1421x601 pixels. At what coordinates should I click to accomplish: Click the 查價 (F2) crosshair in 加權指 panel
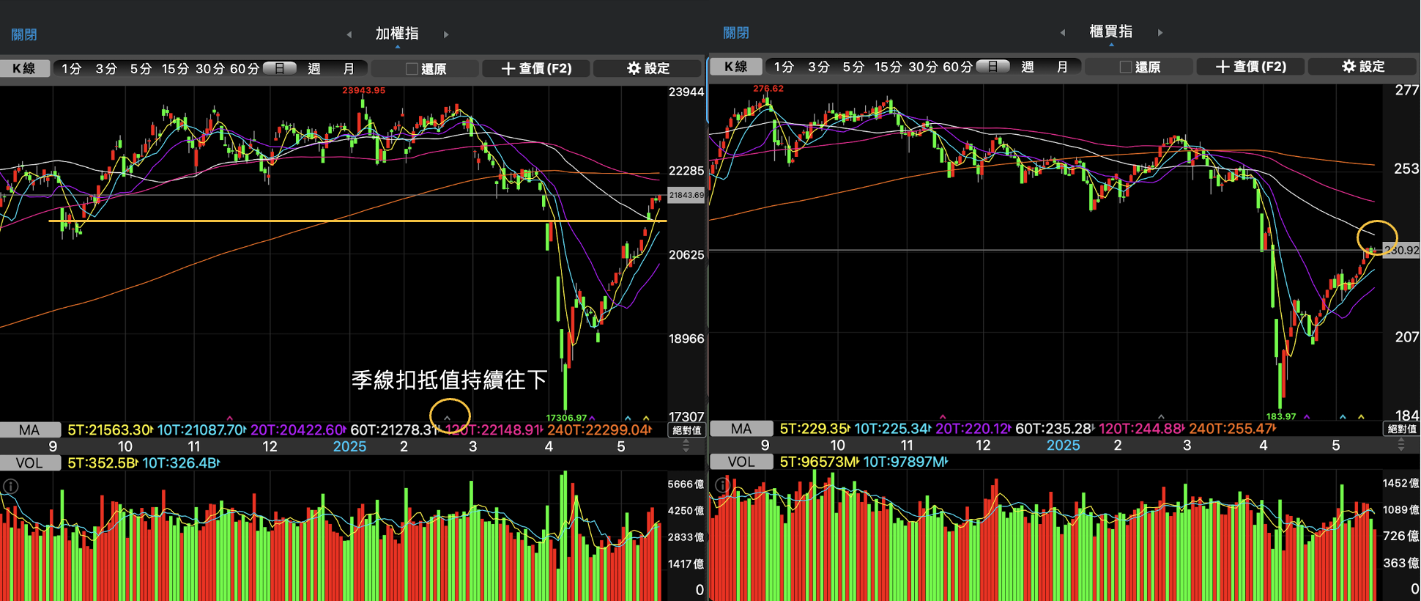coord(536,68)
